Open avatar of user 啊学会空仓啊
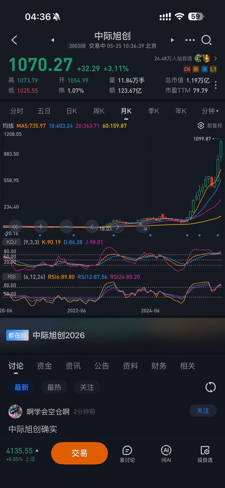Screen dimensions: 225x488 tap(15, 411)
